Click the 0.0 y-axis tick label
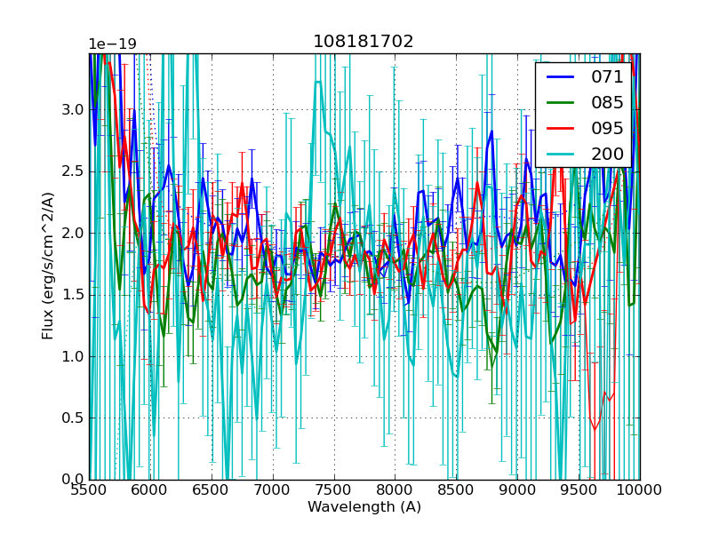This screenshot has width=711, height=533. click(71, 480)
